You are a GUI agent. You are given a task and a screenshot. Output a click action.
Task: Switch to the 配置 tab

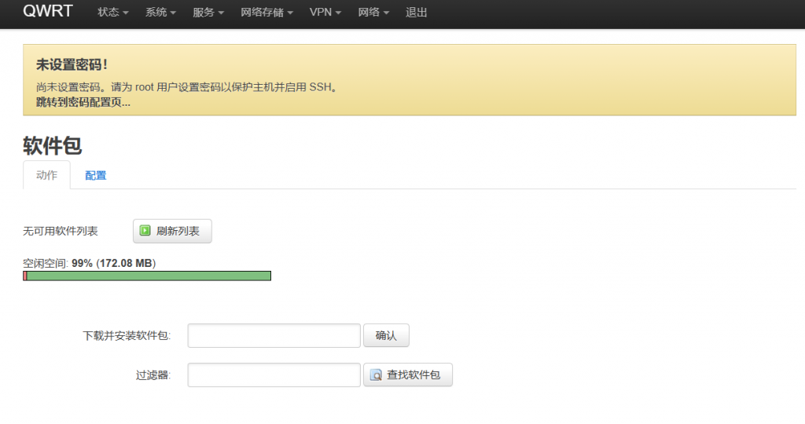(x=95, y=175)
